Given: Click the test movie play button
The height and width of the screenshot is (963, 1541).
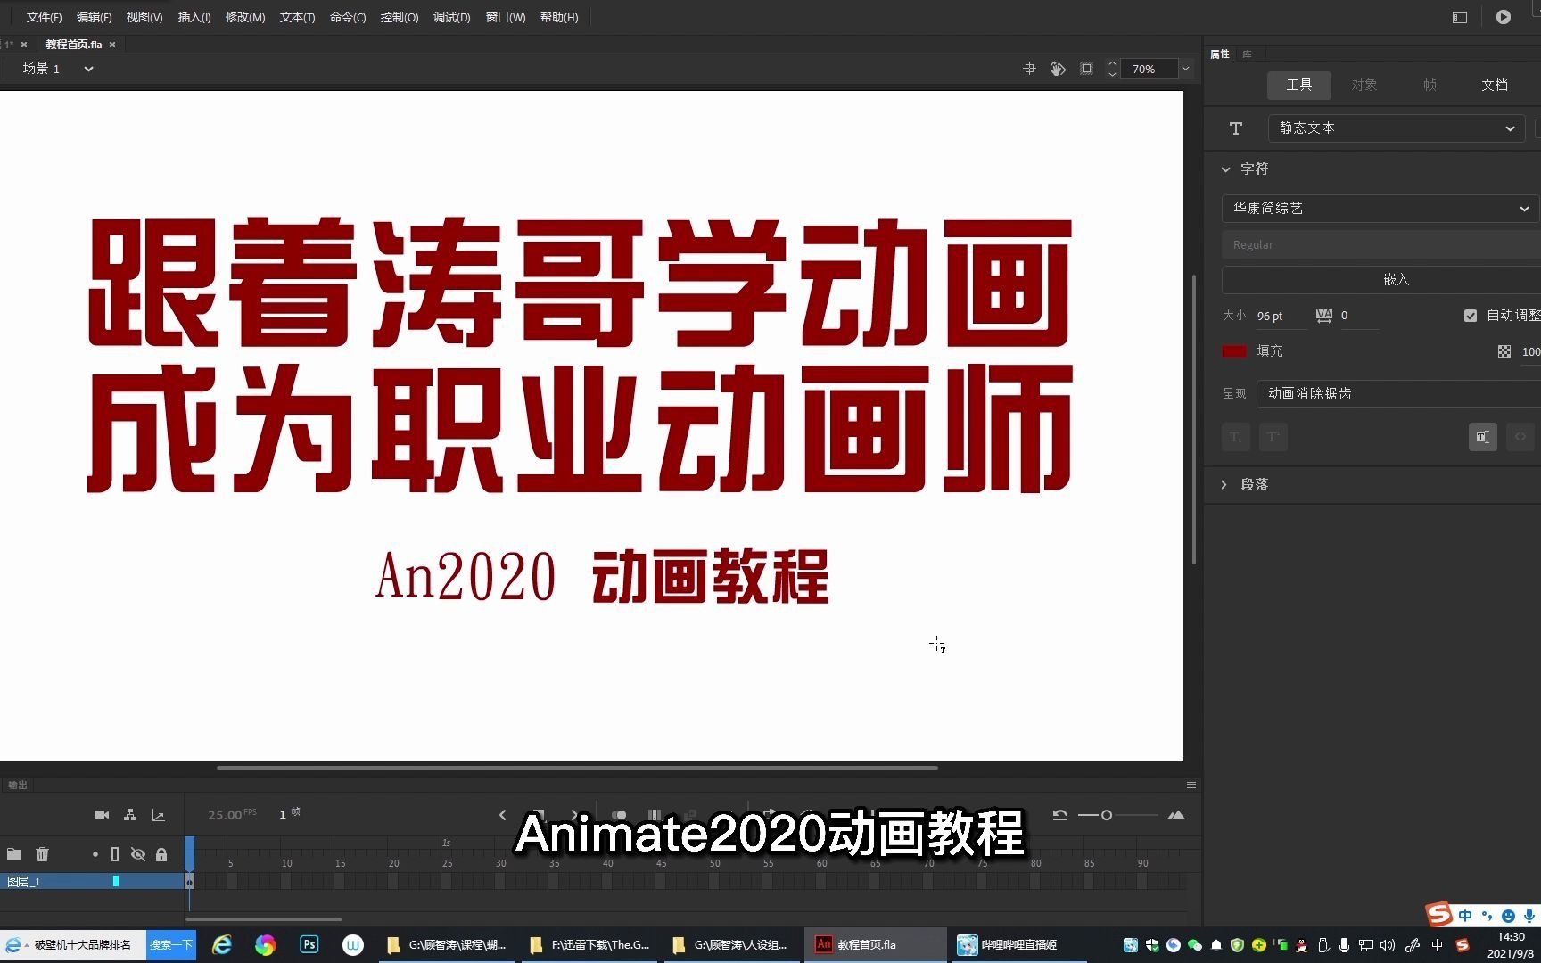Looking at the screenshot, I should (x=1504, y=17).
